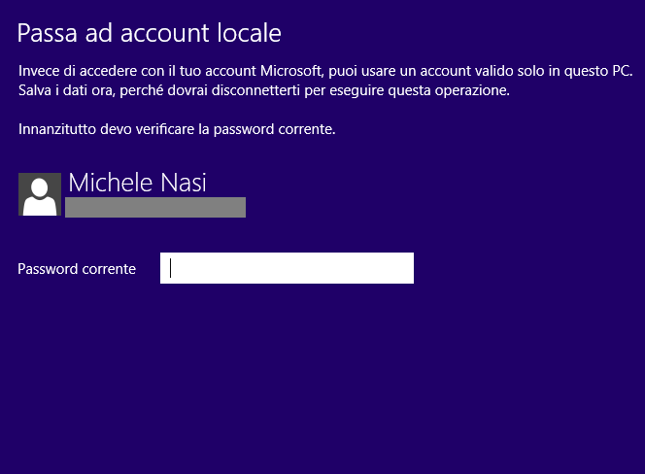Select the user name Michele Nasi
Viewport: 645px width, 474px height.
(x=137, y=183)
